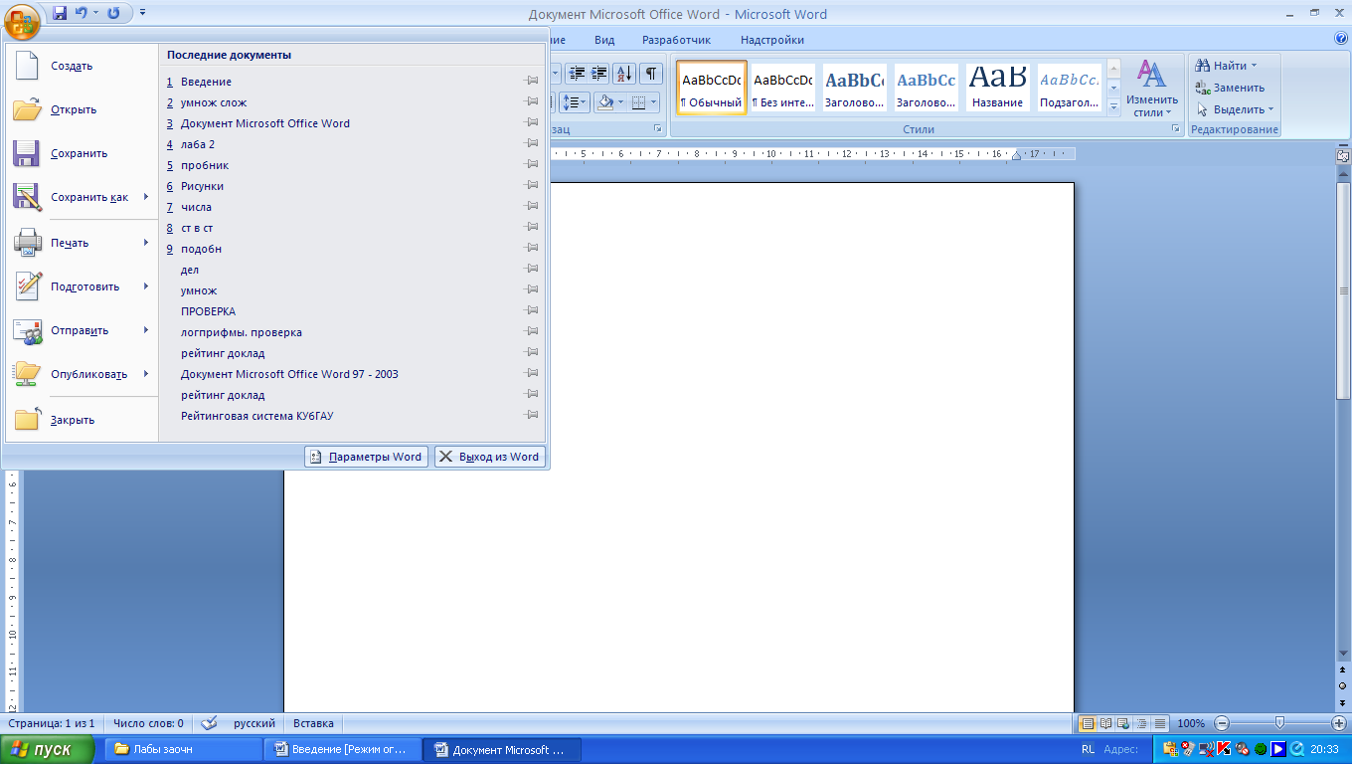Pin the Рисунки recent document

pos(532,186)
